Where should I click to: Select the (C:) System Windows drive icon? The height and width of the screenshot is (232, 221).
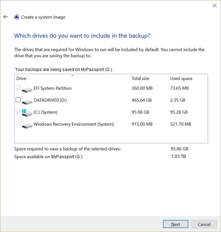(27, 113)
